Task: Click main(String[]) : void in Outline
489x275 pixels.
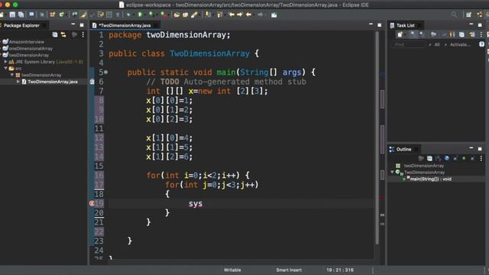Action: (431, 179)
